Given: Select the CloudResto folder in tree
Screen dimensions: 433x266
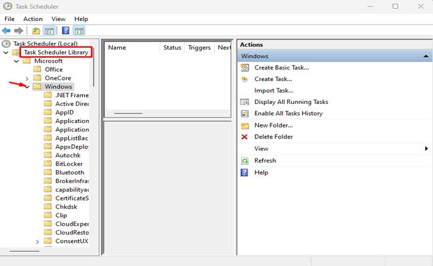Looking at the screenshot, I should coord(72,233).
